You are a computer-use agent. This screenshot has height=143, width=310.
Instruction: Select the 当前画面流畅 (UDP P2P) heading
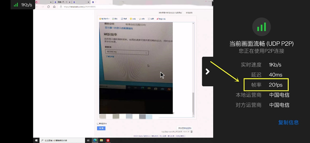tap(261, 44)
